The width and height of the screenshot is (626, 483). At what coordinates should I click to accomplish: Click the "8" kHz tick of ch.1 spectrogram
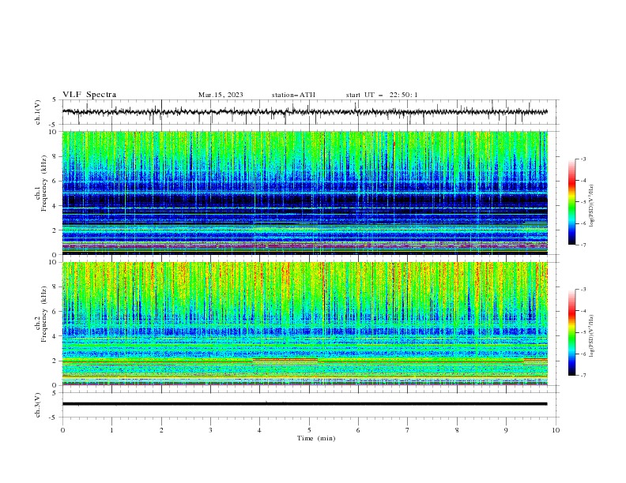click(55, 156)
